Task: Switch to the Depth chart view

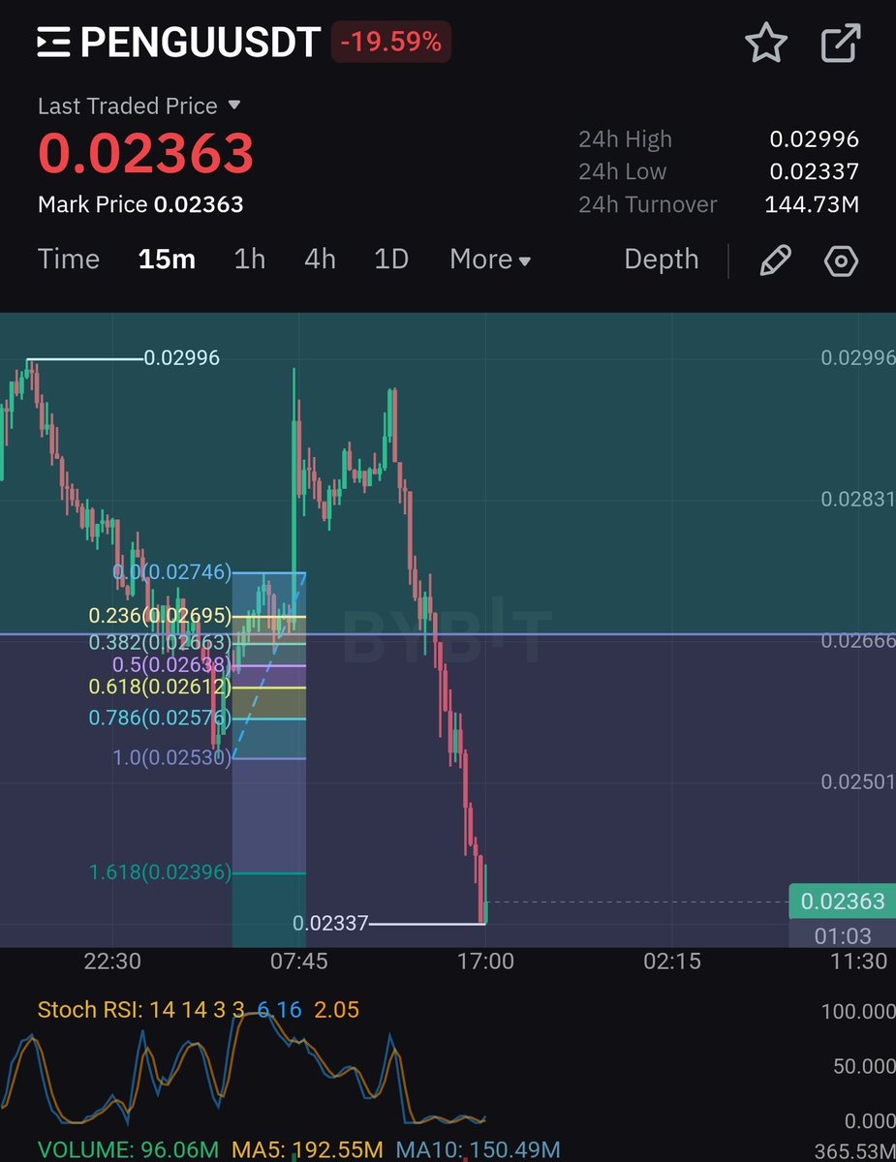Action: pos(661,260)
